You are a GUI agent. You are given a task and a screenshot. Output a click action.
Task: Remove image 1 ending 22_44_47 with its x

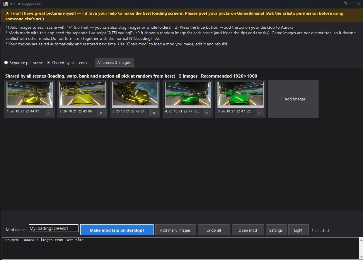[x=49, y=113]
